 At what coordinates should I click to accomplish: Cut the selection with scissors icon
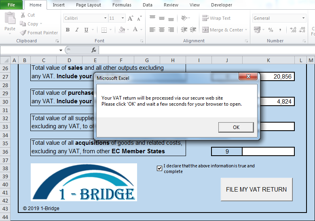click(23, 15)
